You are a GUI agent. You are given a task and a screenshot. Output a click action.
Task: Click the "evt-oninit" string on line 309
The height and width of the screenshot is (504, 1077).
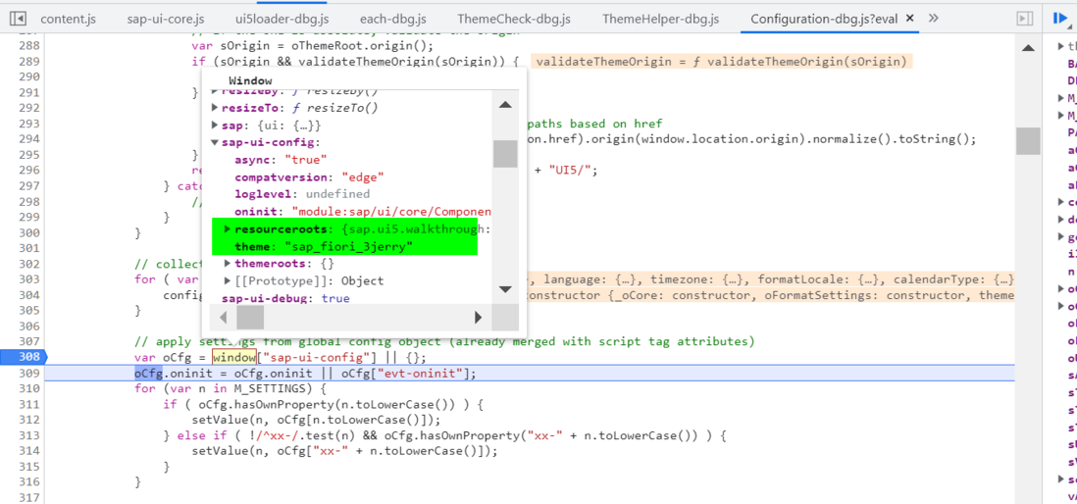(421, 374)
